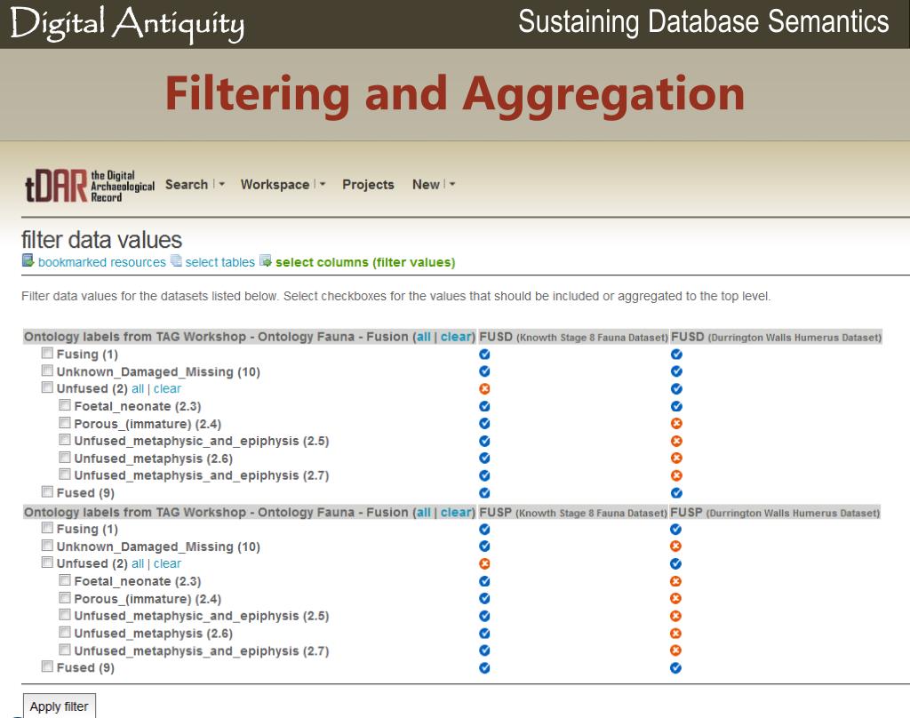Check Unknown_Damaged_Missing (10) in FUSP section
This screenshot has height=718, width=910.
click(x=47, y=545)
